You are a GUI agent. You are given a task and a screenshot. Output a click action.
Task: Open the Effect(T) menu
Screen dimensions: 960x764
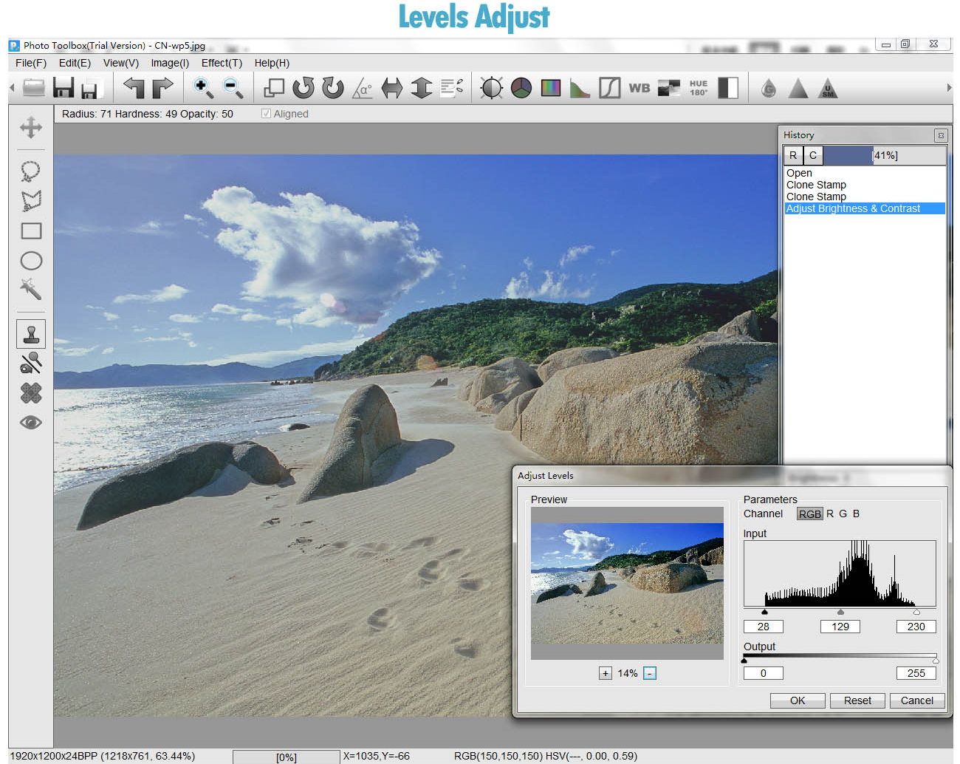(x=222, y=64)
